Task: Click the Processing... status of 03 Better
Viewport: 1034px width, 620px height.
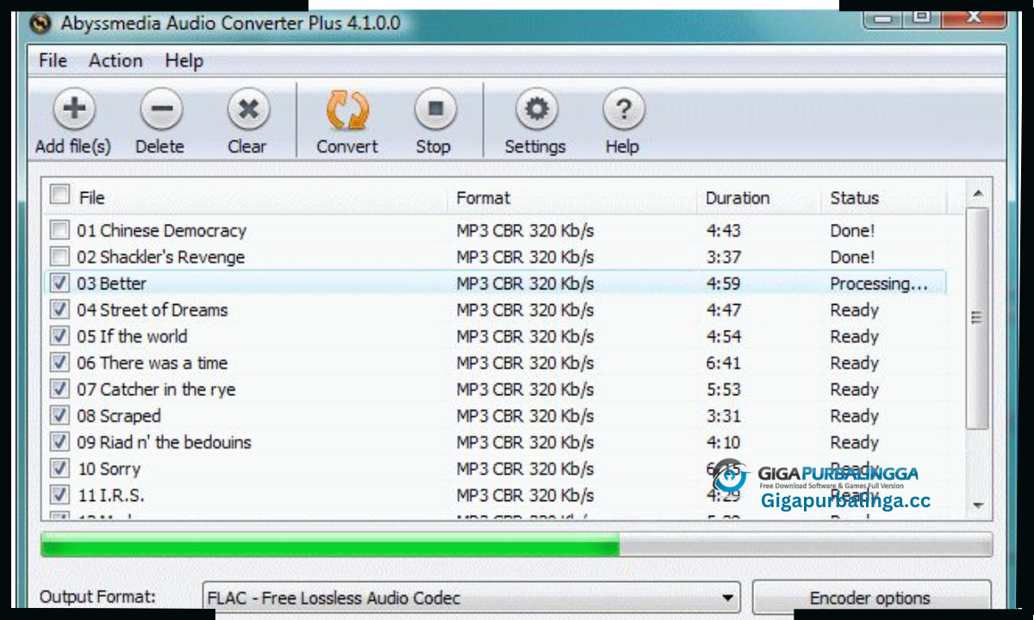Action: (x=879, y=283)
